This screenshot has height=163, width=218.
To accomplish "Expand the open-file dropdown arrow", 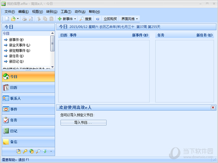I will (x=18, y=19).
